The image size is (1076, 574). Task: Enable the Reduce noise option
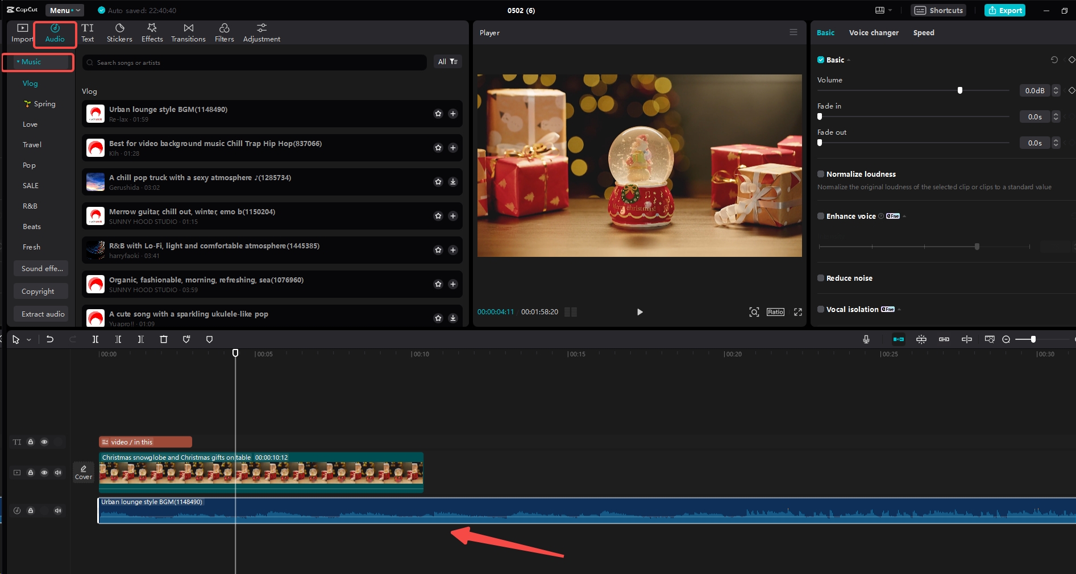tap(820, 278)
